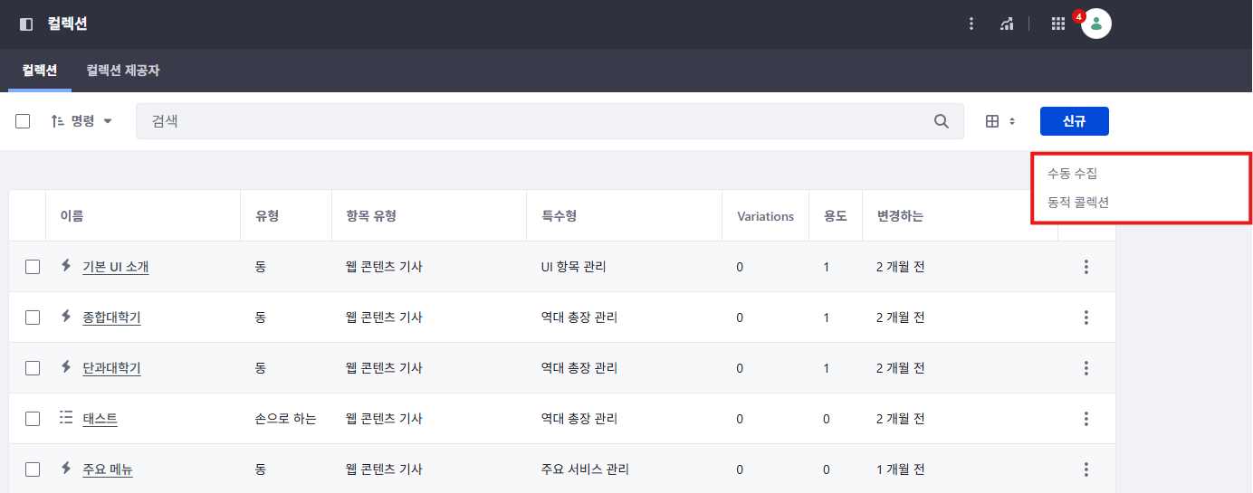Check the box for 종합대학기 row

pos(33,318)
